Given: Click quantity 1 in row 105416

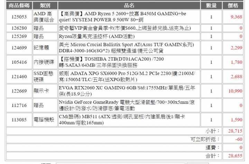Looking at the screenshot, I should pyautogui.click(x=211, y=62).
